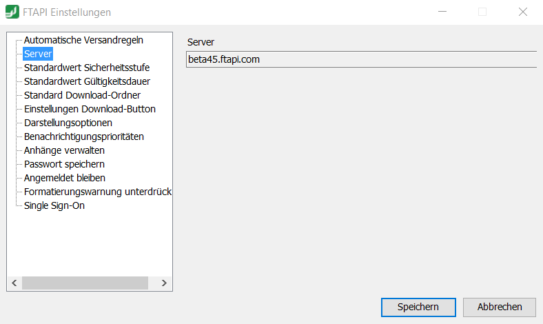Screen dimensions: 543x324
Task: Click the Server address input field
Action: coord(361,59)
